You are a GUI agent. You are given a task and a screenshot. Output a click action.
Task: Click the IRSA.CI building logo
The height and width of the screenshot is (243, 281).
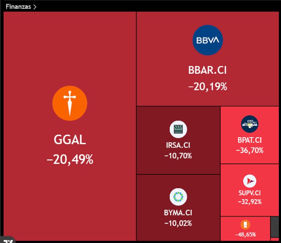coord(178,129)
